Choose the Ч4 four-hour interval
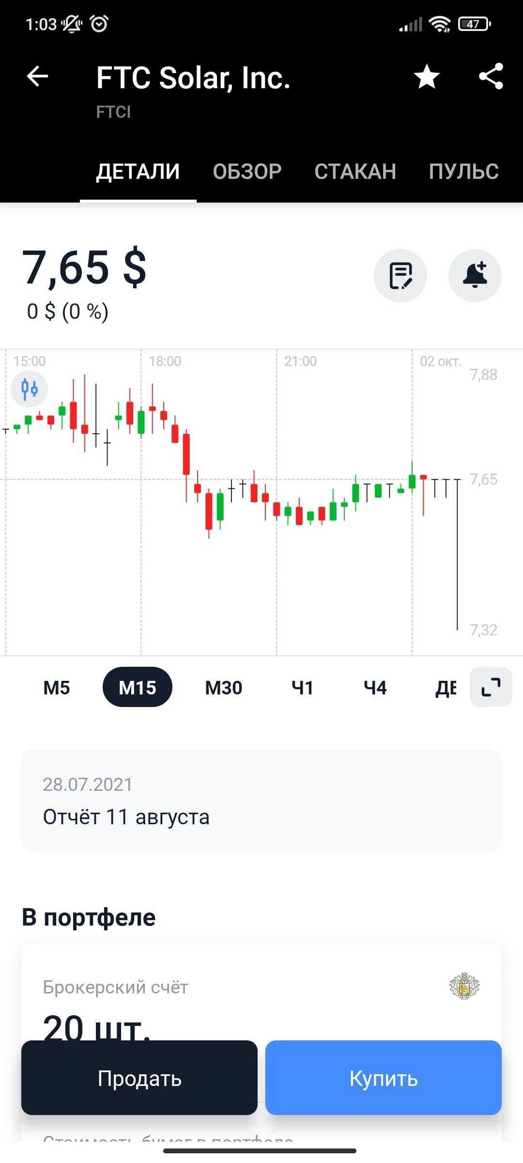523x1163 pixels. tap(375, 688)
